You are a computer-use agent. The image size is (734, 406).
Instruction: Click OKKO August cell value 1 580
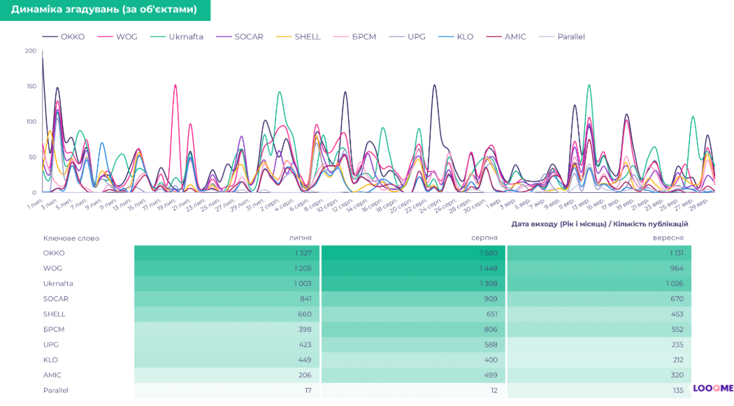488,253
